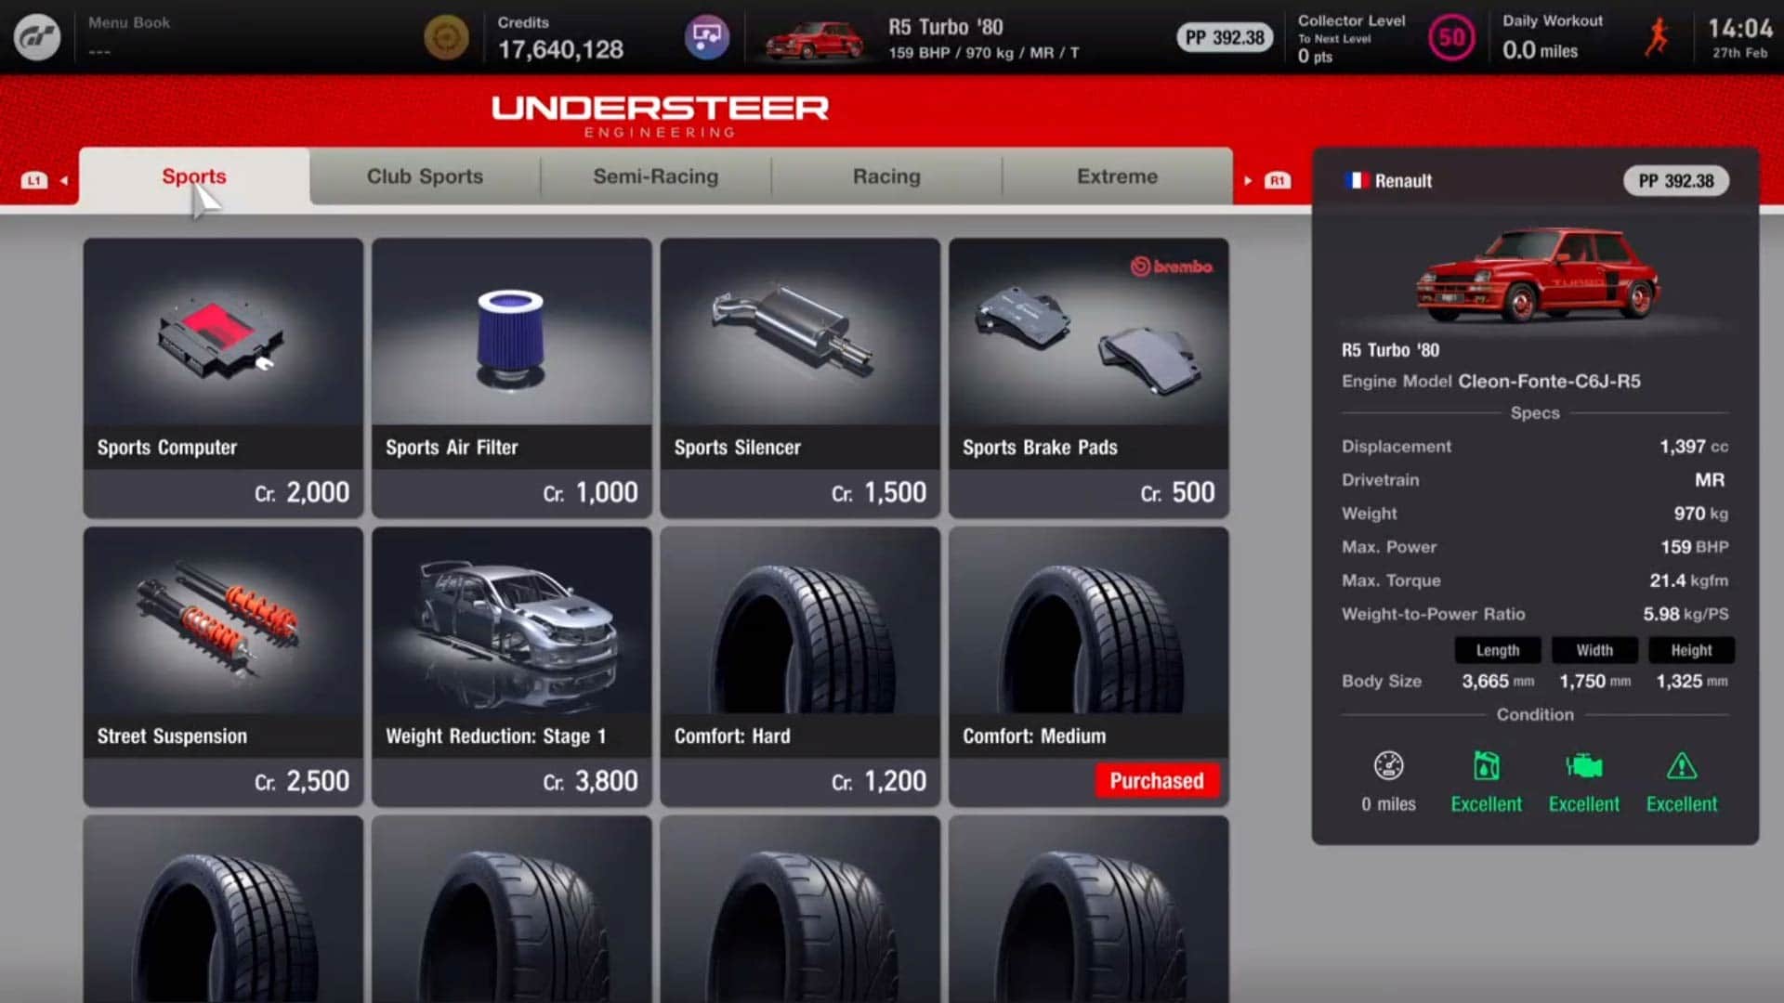
Task: Switch to the Club Sports tab
Action: tap(425, 176)
